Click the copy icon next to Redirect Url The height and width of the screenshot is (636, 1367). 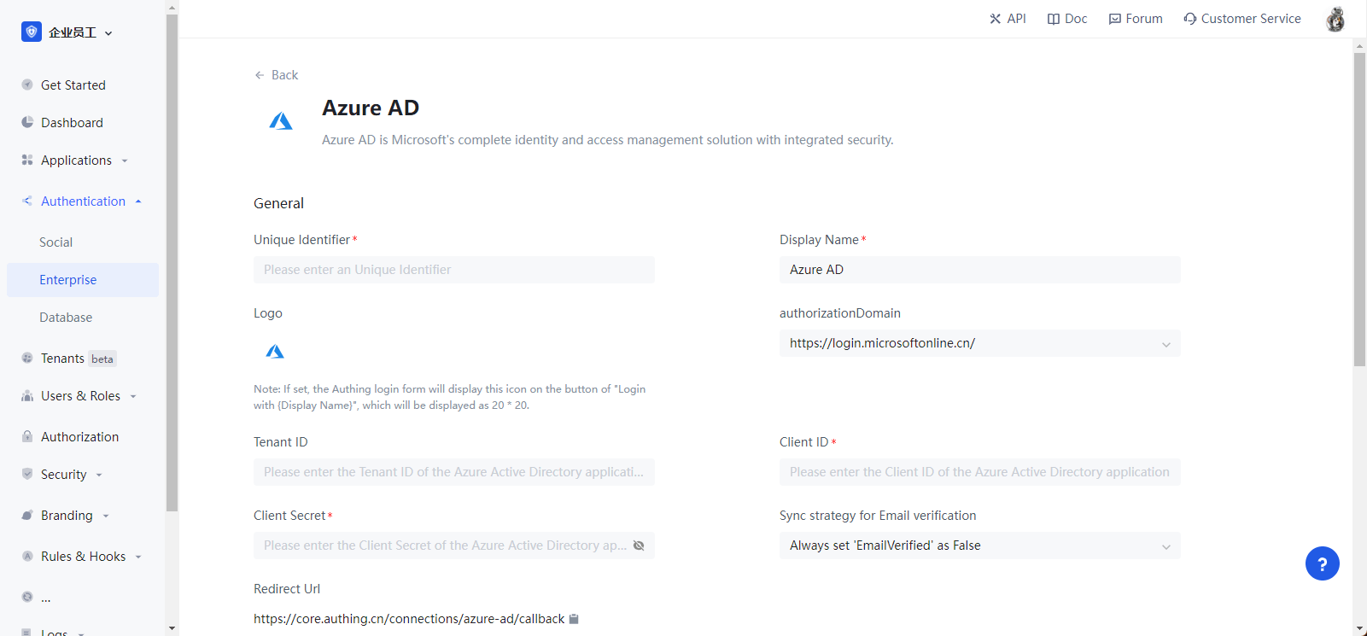coord(574,619)
